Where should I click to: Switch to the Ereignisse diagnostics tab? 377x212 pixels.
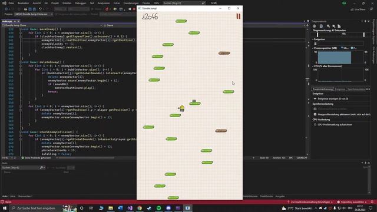coord(340,89)
